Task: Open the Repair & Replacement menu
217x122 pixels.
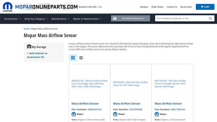Action: (x=87, y=19)
